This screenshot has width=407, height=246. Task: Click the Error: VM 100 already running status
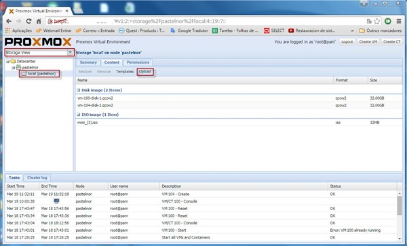355,230
